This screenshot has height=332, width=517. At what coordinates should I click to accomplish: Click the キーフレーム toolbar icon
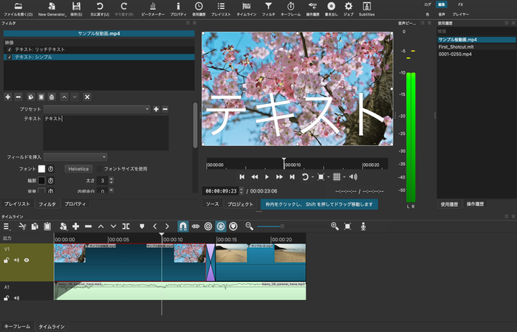pyautogui.click(x=290, y=9)
